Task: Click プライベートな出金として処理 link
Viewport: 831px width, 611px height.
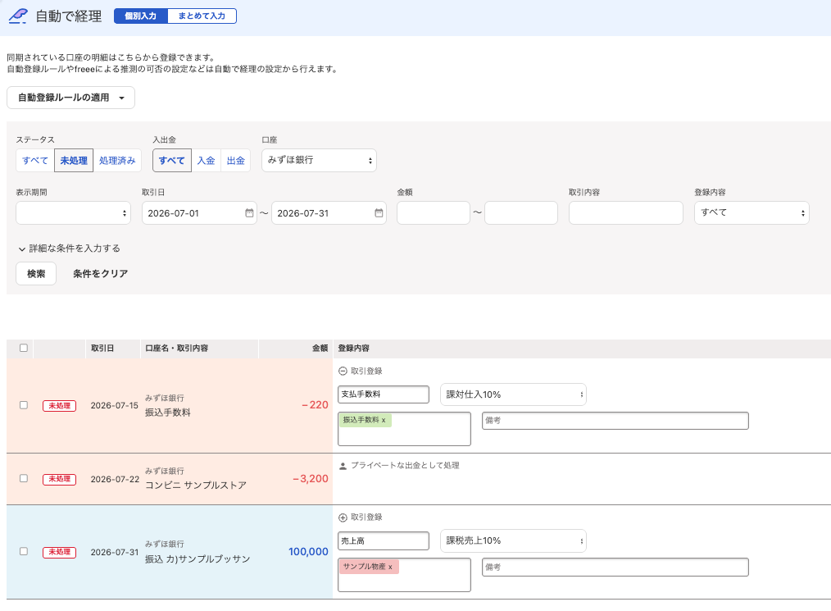Action: coord(405,465)
